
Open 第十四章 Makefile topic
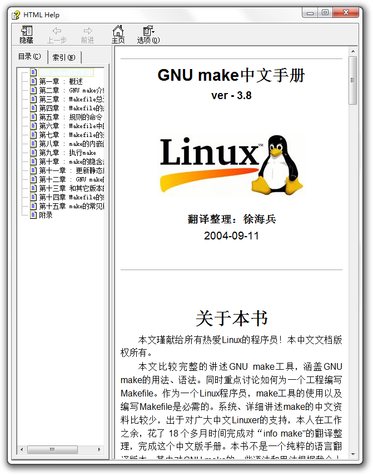coord(71,197)
